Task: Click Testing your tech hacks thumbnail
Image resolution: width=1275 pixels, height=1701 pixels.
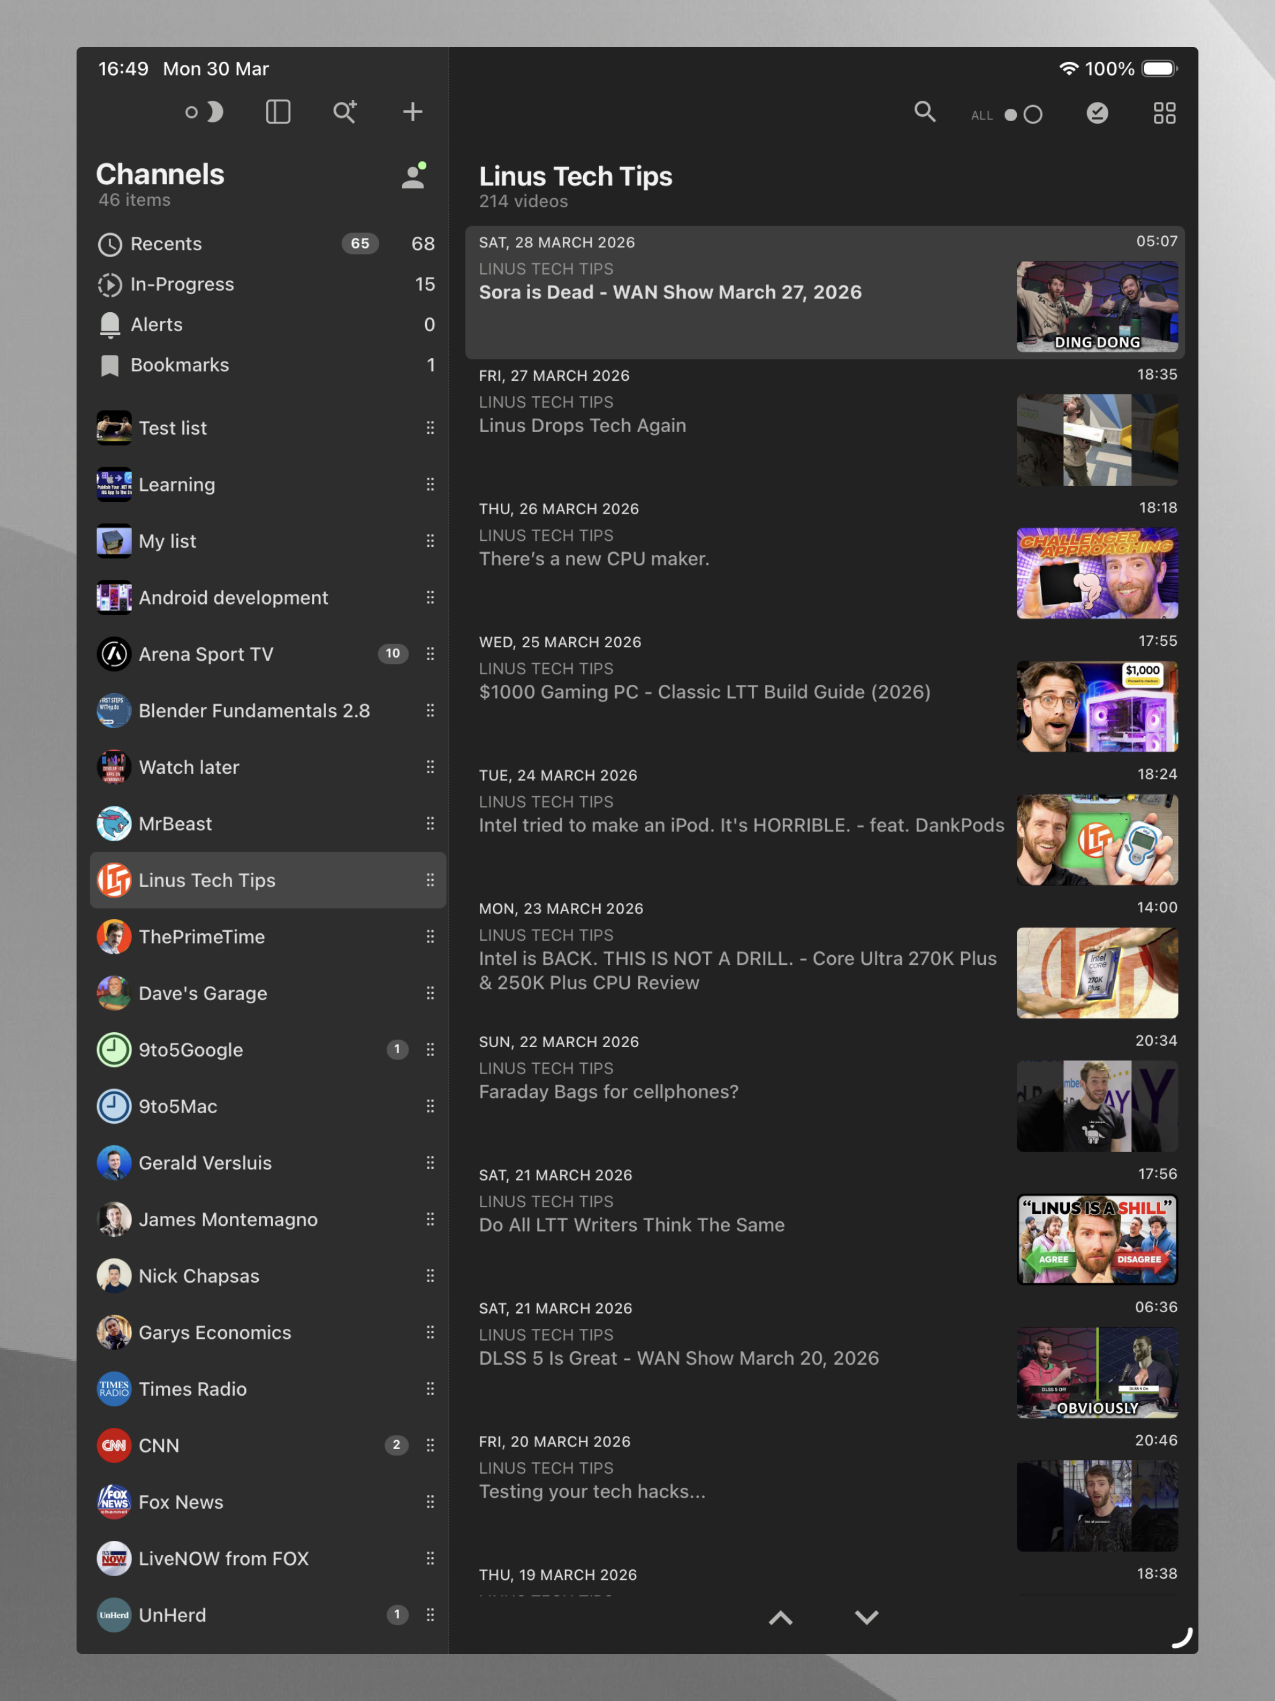Action: (1096, 1506)
